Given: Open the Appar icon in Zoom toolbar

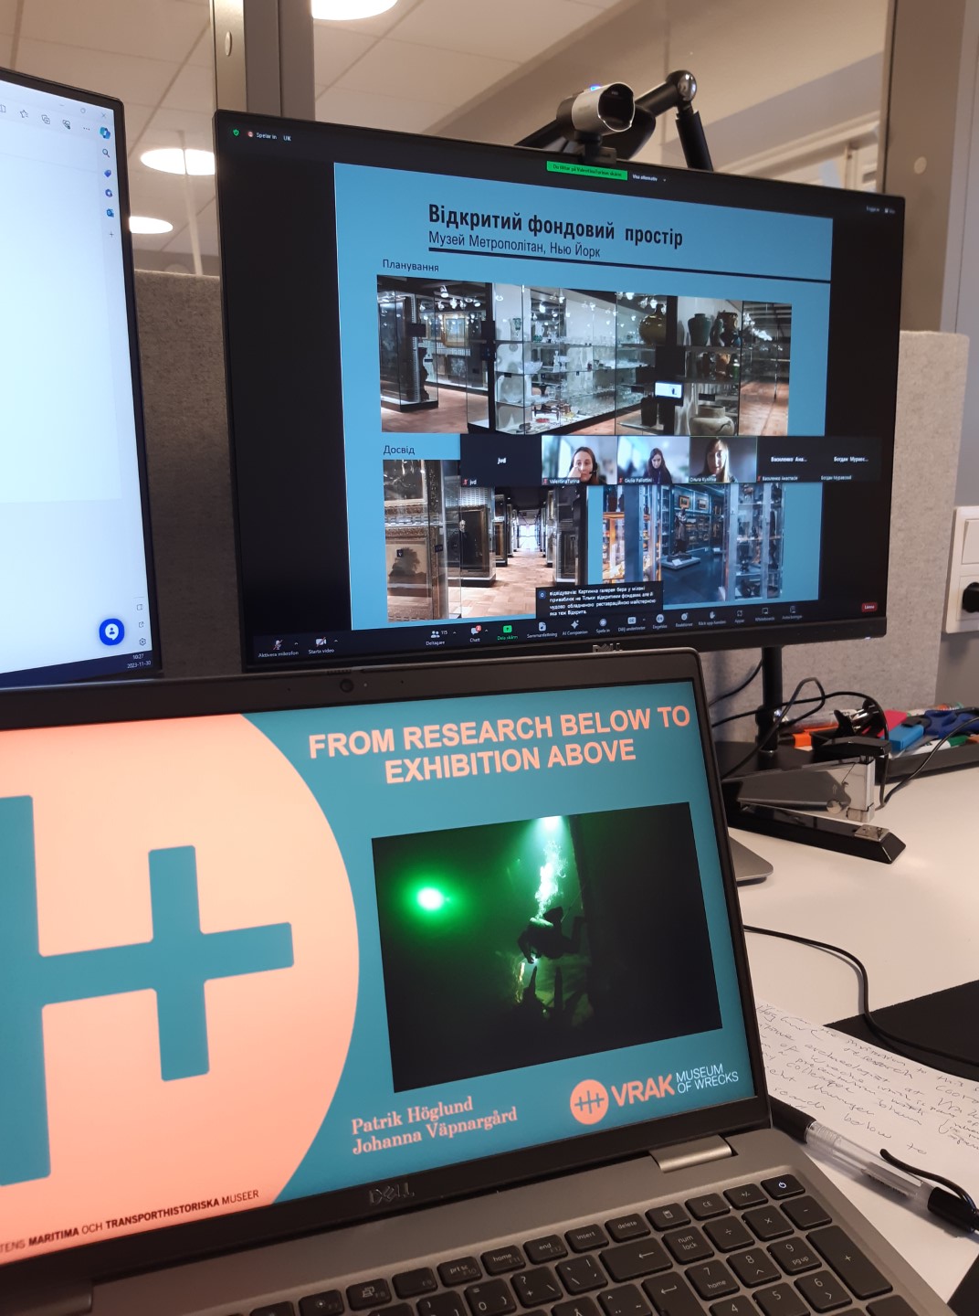Looking at the screenshot, I should (x=739, y=615).
